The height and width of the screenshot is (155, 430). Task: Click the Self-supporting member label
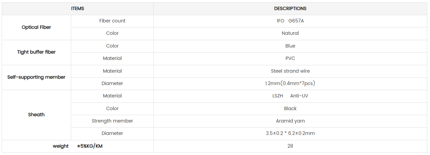pyautogui.click(x=36, y=77)
